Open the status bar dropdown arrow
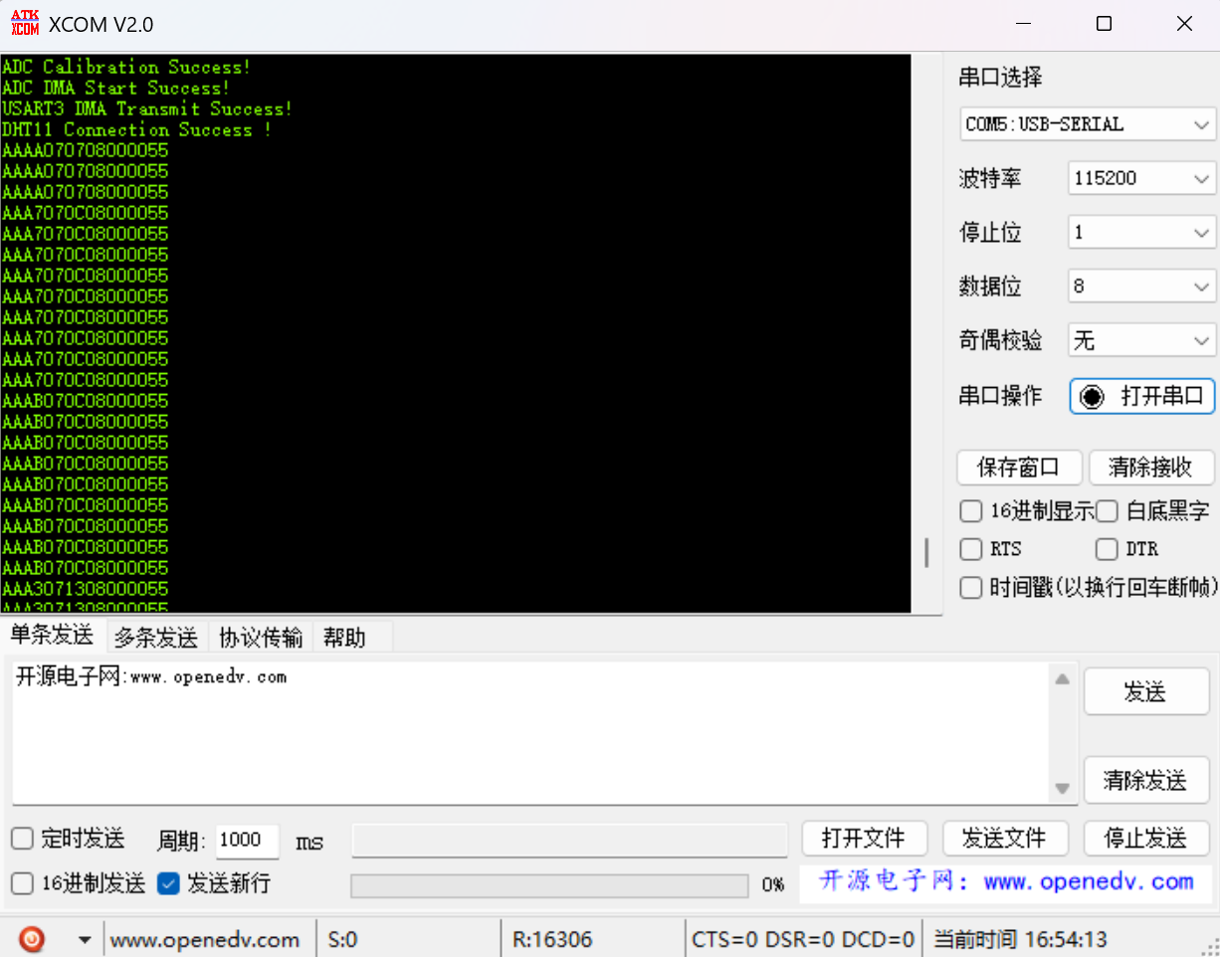 pos(85,939)
